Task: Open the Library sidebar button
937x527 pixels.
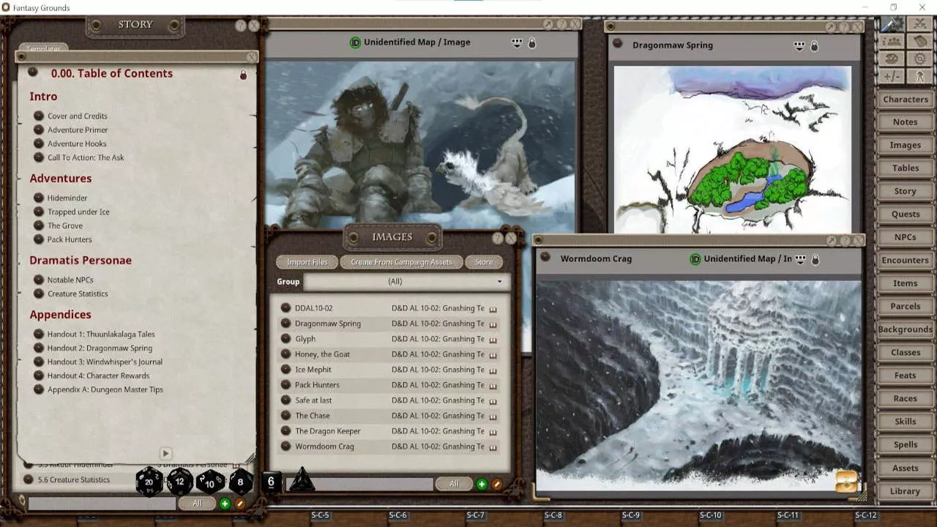Action: [x=906, y=491]
